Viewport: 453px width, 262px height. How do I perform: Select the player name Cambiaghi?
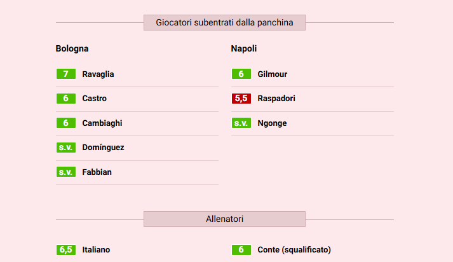(x=102, y=123)
